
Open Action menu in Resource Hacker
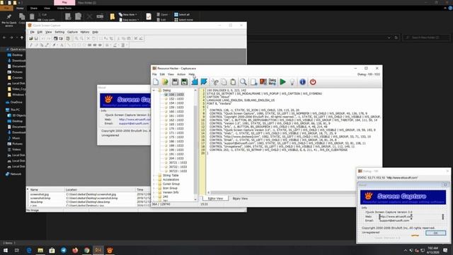coord(181,74)
